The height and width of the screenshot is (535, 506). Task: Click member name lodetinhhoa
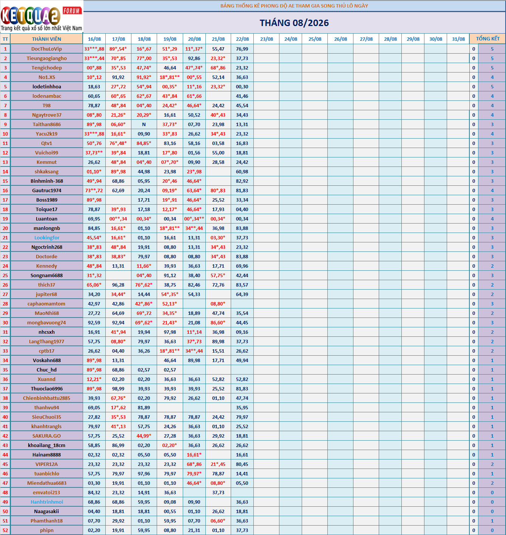[46, 86]
